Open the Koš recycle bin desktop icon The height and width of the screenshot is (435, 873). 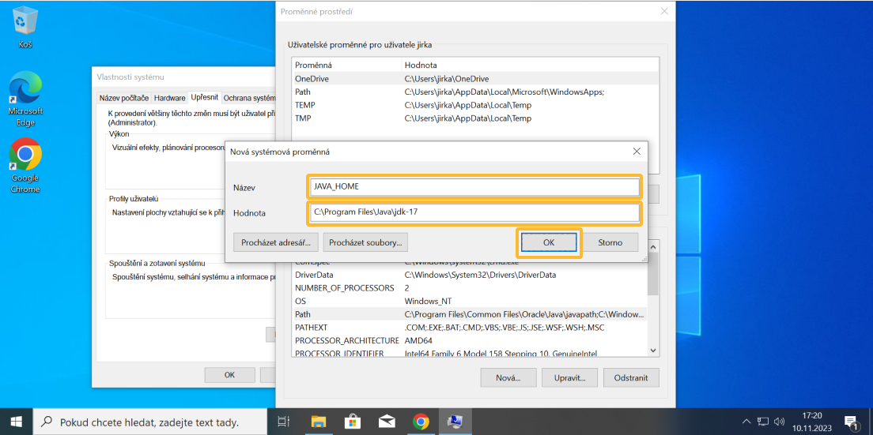point(25,25)
